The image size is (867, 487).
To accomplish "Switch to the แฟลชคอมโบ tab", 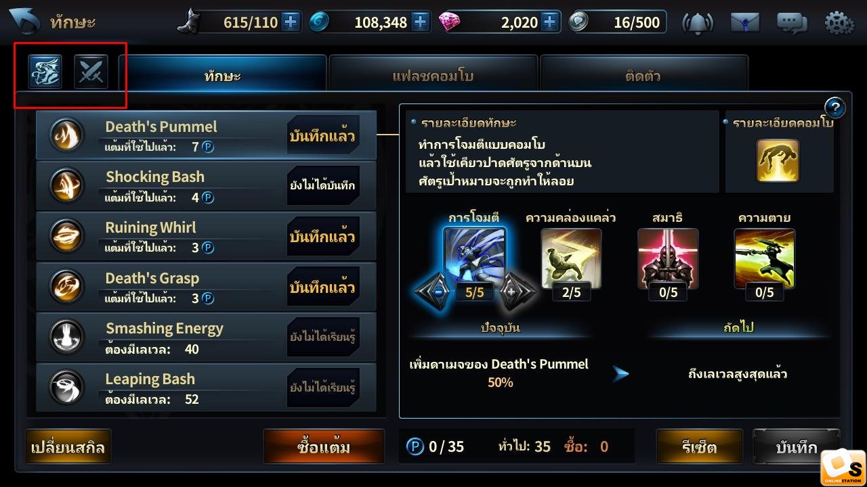I will click(433, 76).
